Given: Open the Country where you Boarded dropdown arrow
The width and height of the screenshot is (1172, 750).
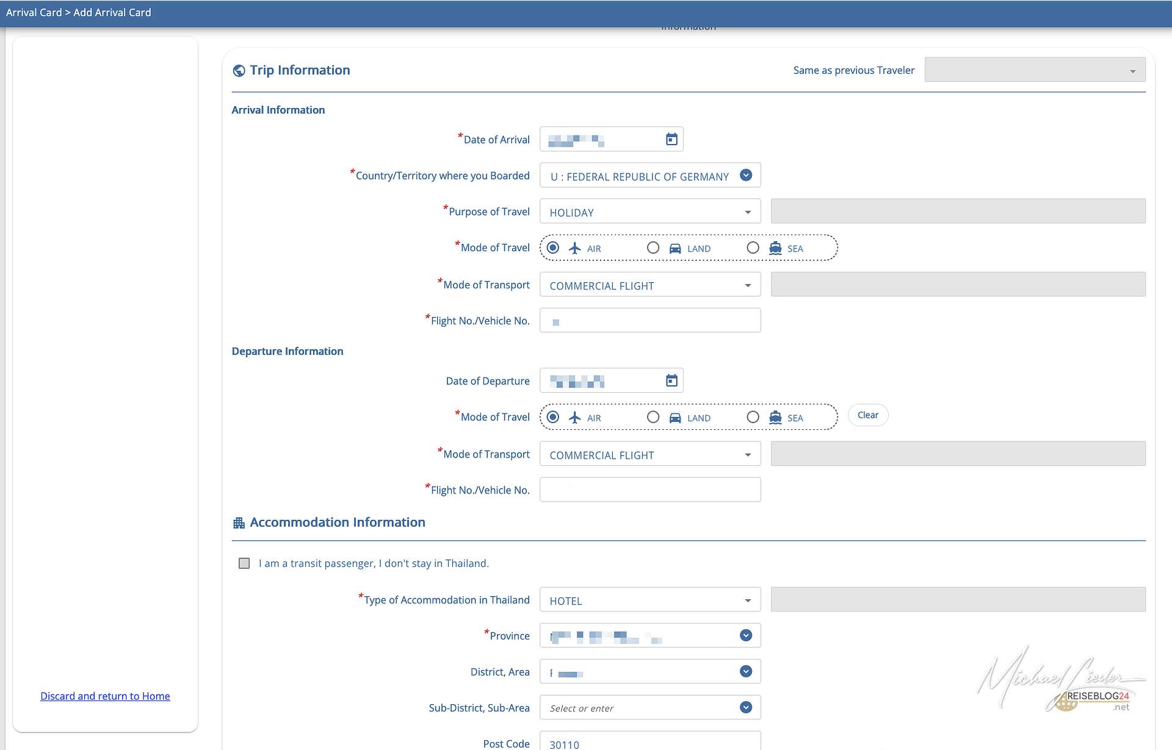Looking at the screenshot, I should (x=745, y=175).
